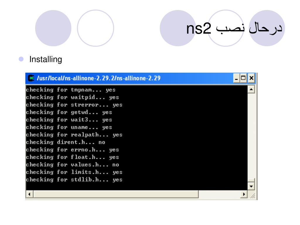The width and height of the screenshot is (300, 225).
Task: Click the line 'checking for uname... yes'
Action: coord(69,127)
